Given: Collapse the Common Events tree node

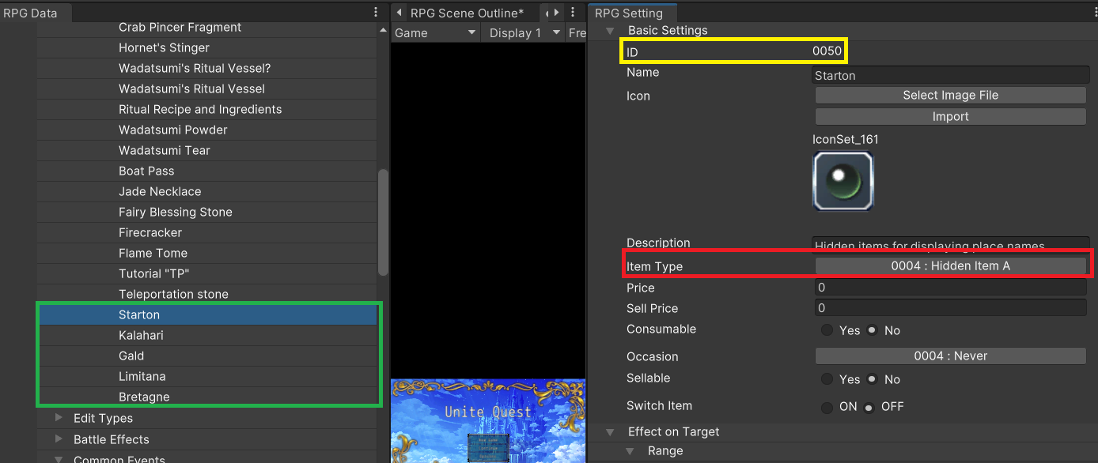Looking at the screenshot, I should (59, 459).
